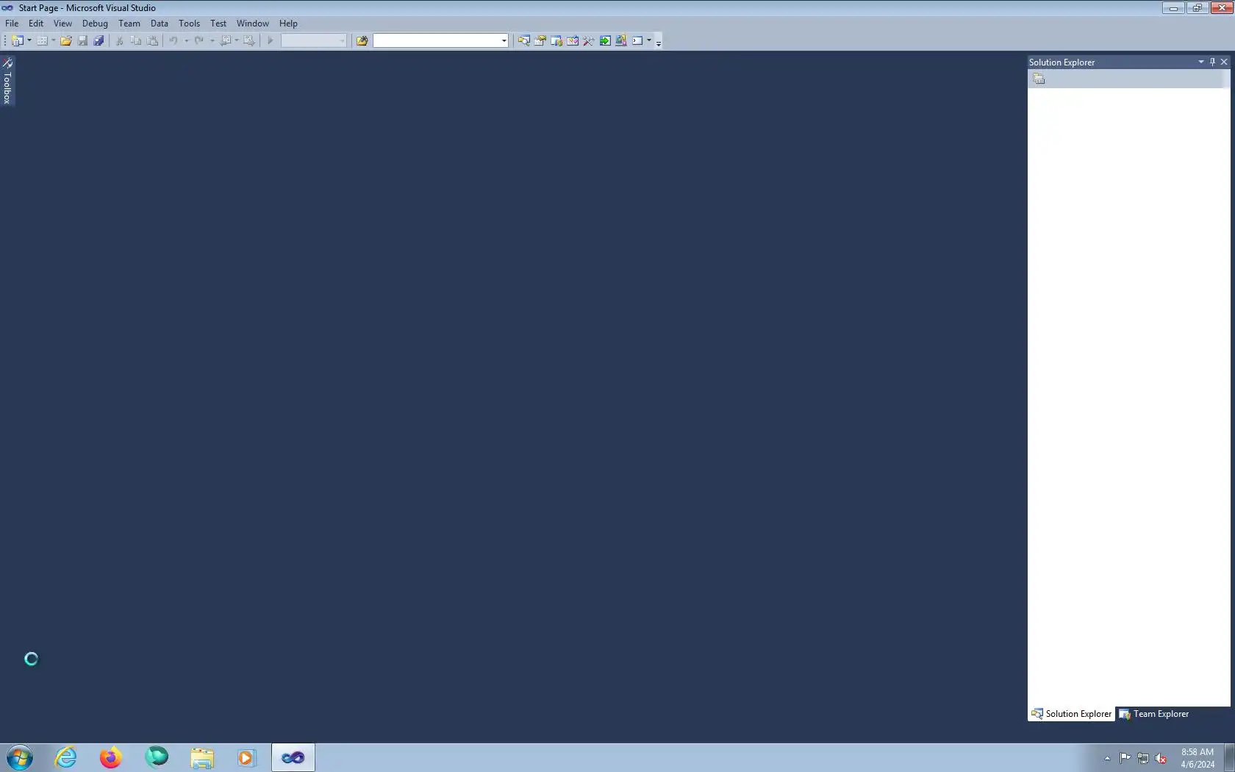Image resolution: width=1235 pixels, height=772 pixels.
Task: Open the Window menu
Action: 252,24
